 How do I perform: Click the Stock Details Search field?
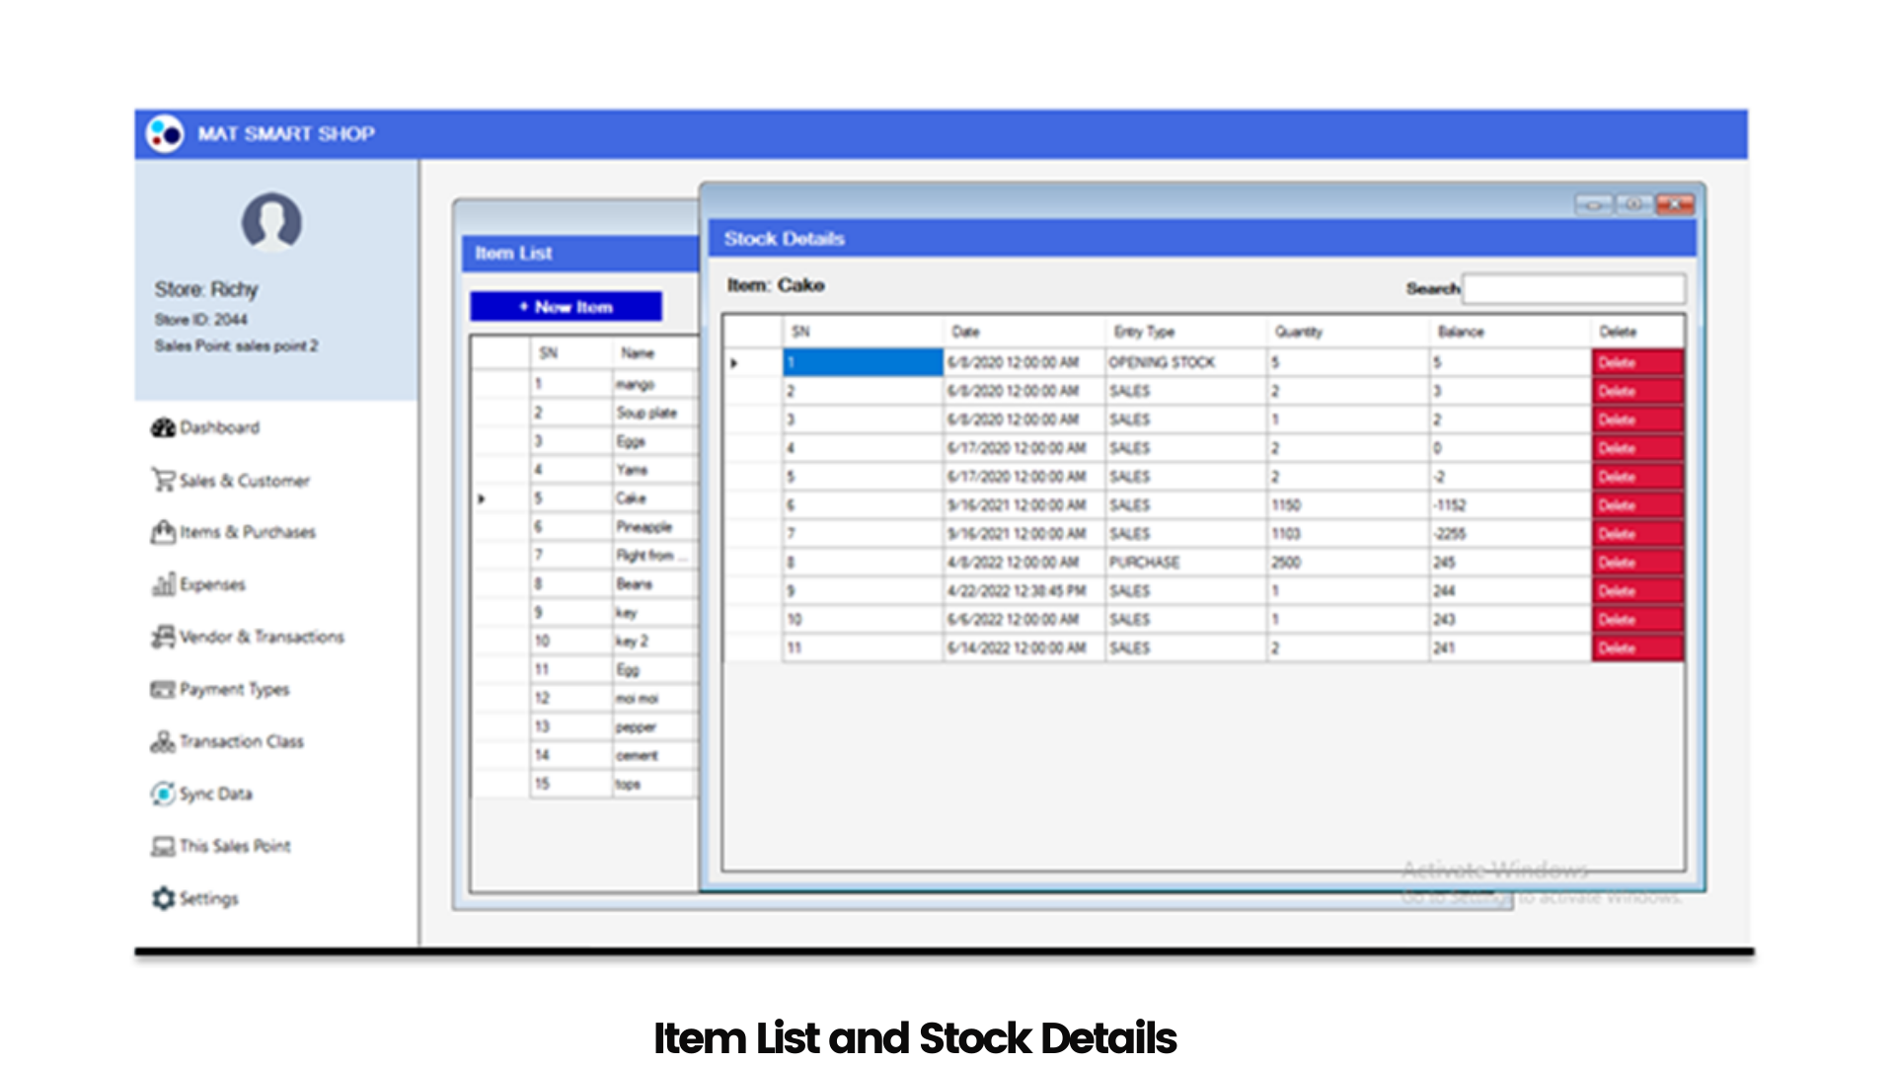click(x=1573, y=288)
